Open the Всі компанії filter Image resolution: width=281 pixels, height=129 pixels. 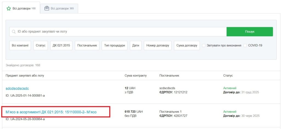20,46
